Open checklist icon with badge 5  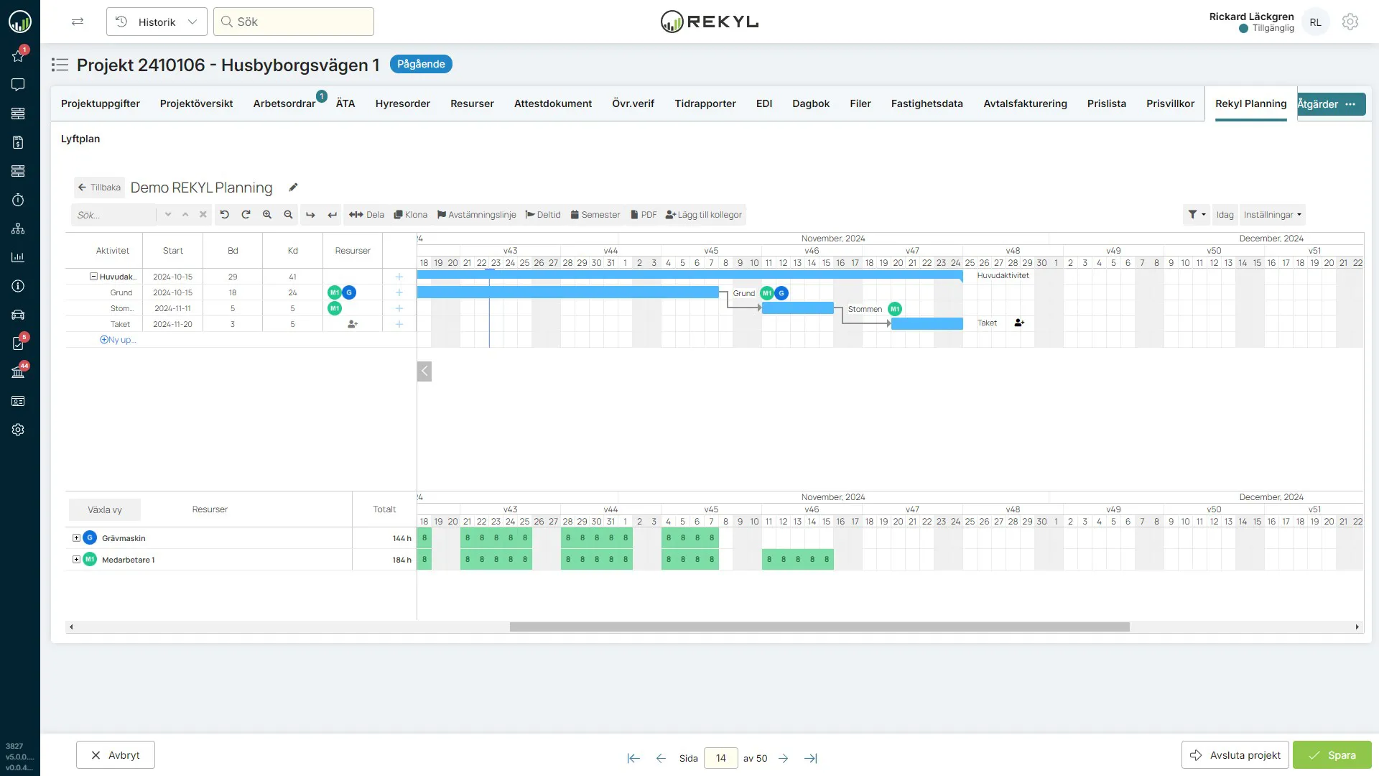click(x=18, y=343)
